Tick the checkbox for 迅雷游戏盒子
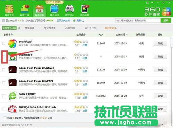The image size is (173, 128). click(x=4, y=57)
